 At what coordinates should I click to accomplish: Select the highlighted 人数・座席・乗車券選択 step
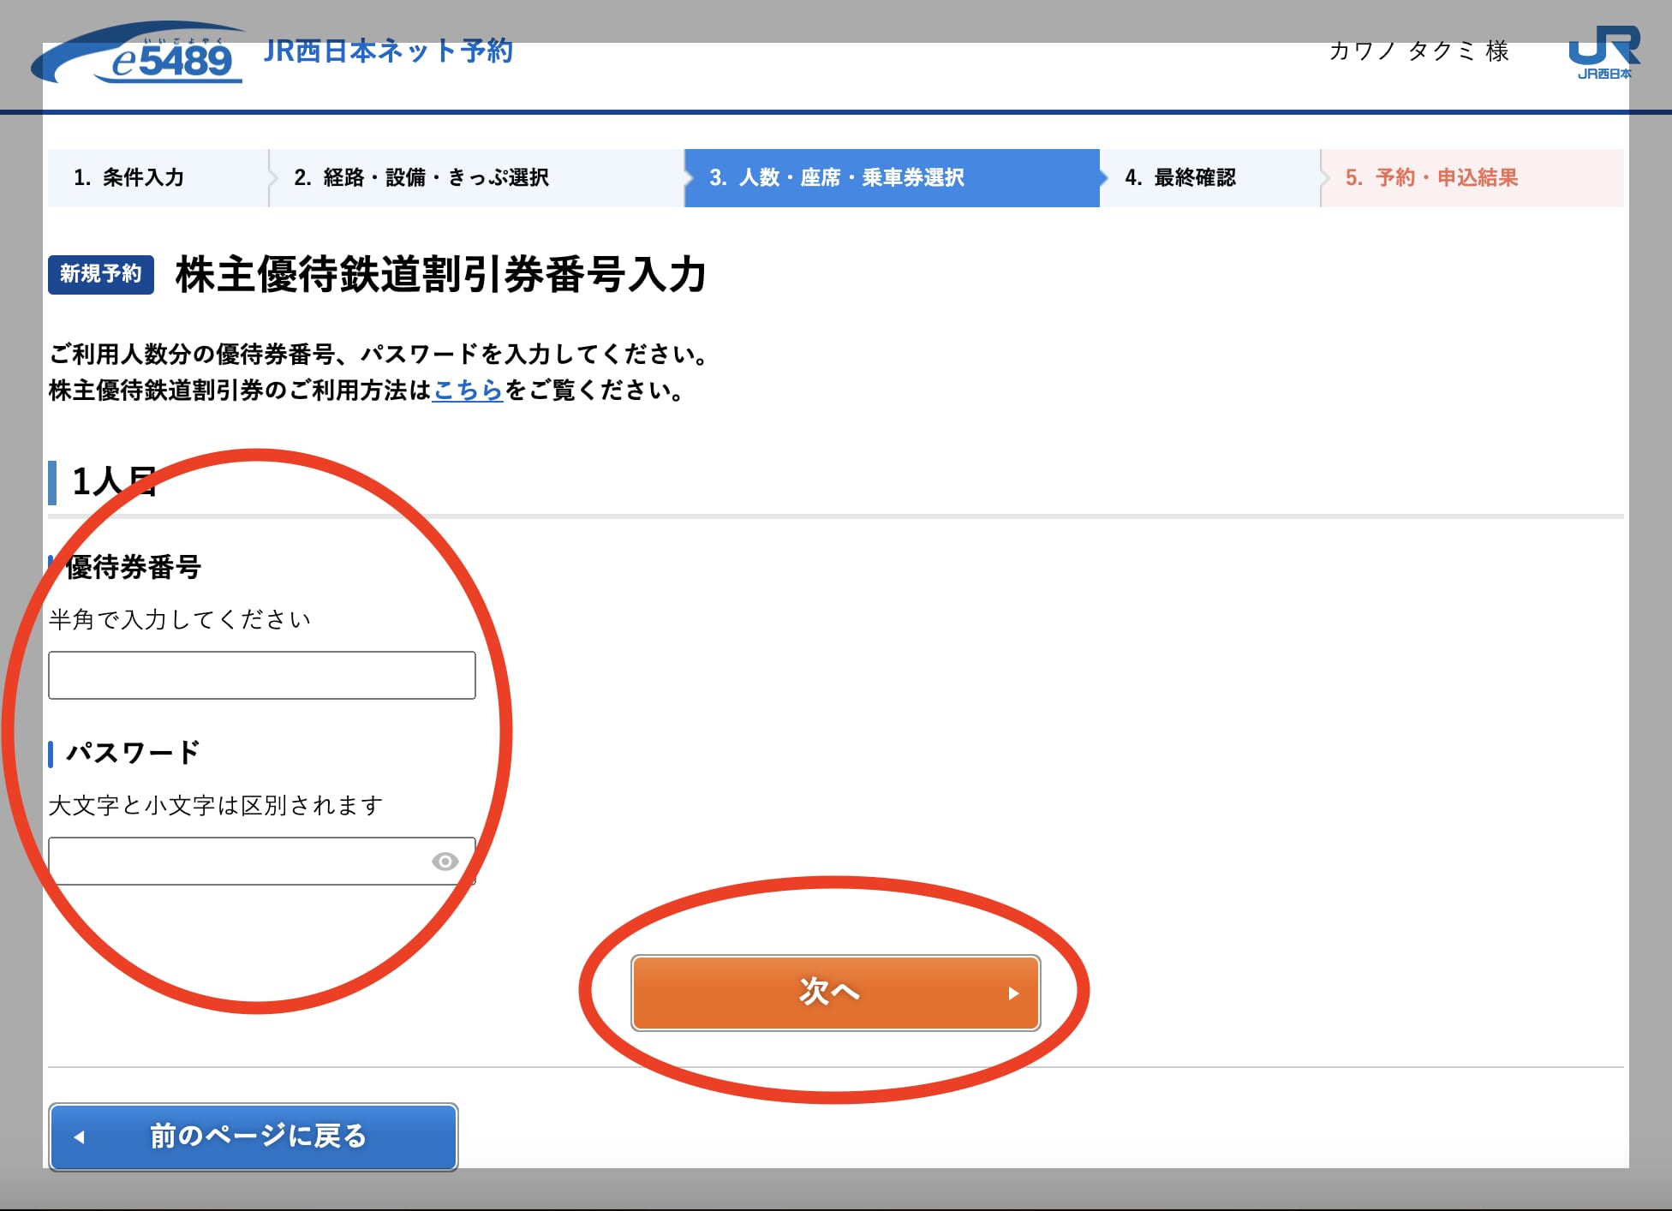[x=838, y=178]
